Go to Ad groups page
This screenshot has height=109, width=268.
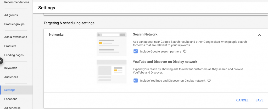(x=11, y=15)
